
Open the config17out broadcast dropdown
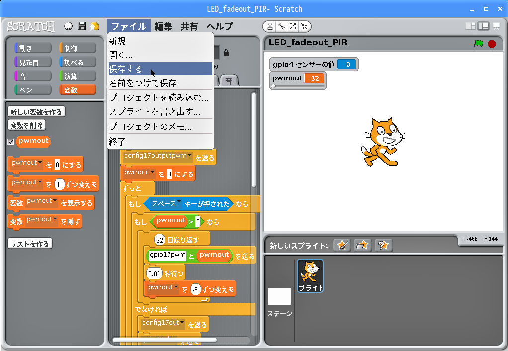(x=182, y=323)
